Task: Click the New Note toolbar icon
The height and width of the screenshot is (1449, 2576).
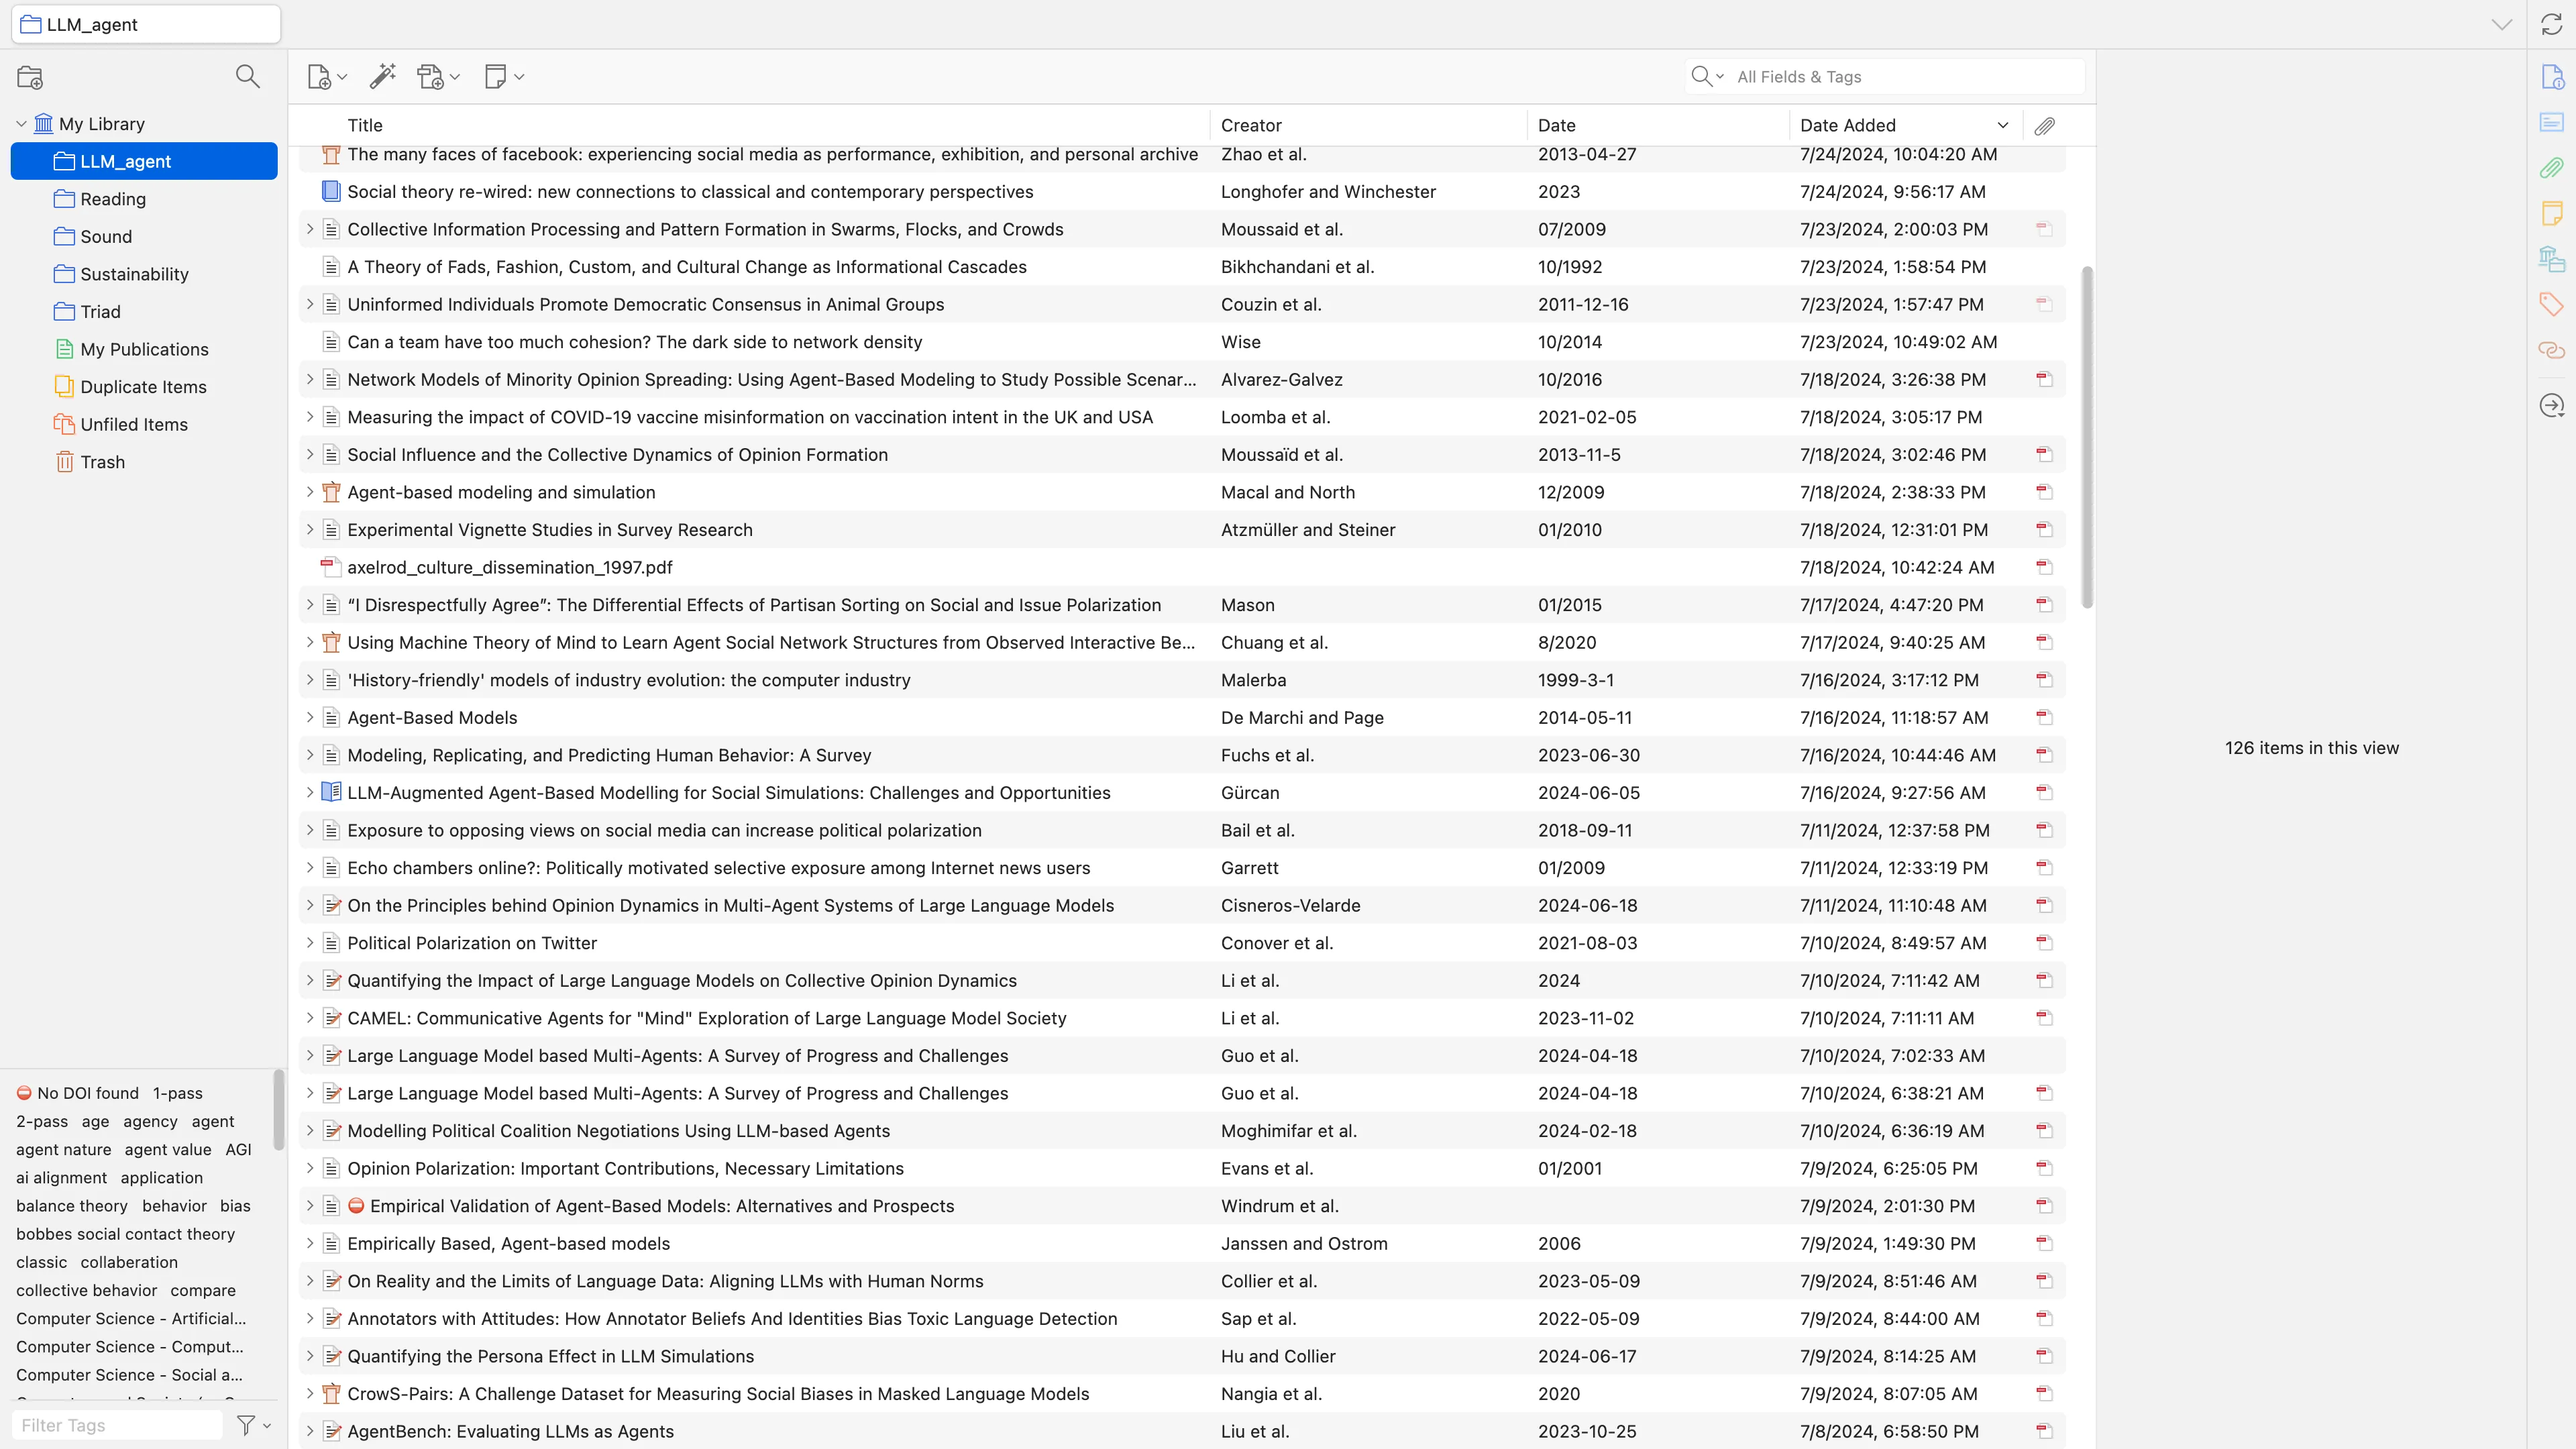Action: pyautogui.click(x=495, y=77)
